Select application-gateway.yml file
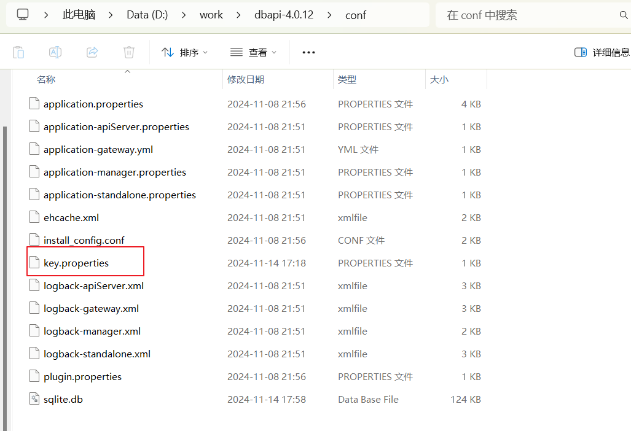The image size is (631, 431). pos(98,150)
